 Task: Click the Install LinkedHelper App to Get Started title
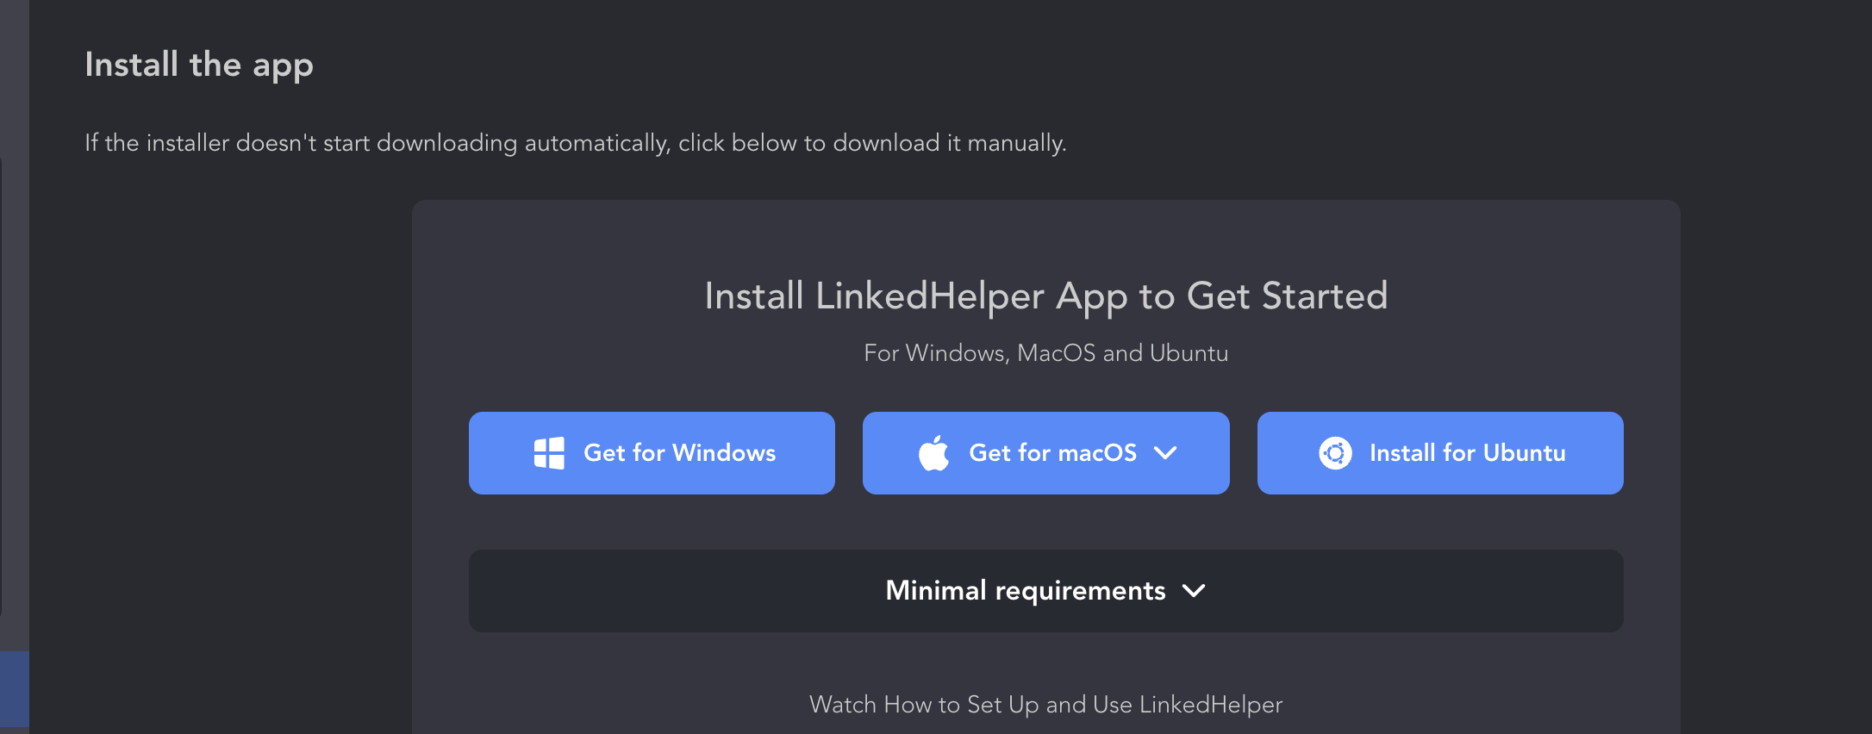point(1045,296)
